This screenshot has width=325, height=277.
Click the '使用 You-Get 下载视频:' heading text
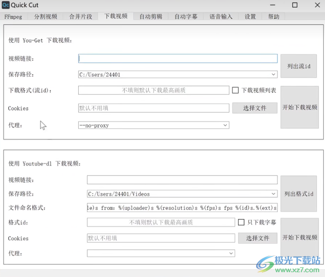[x=40, y=40]
